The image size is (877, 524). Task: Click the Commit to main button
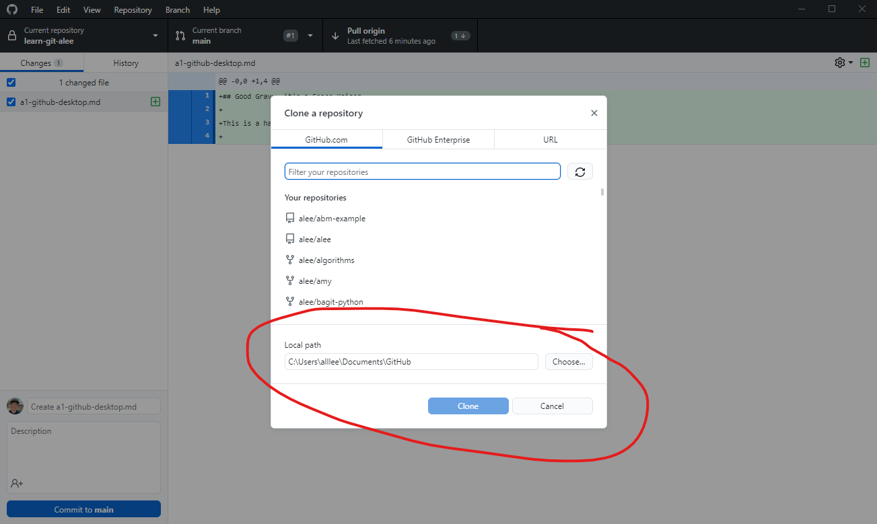point(84,509)
